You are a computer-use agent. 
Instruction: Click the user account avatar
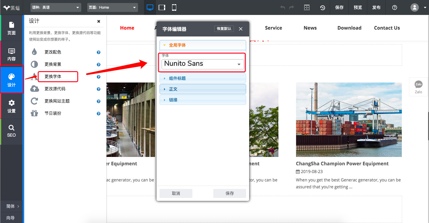click(415, 7)
